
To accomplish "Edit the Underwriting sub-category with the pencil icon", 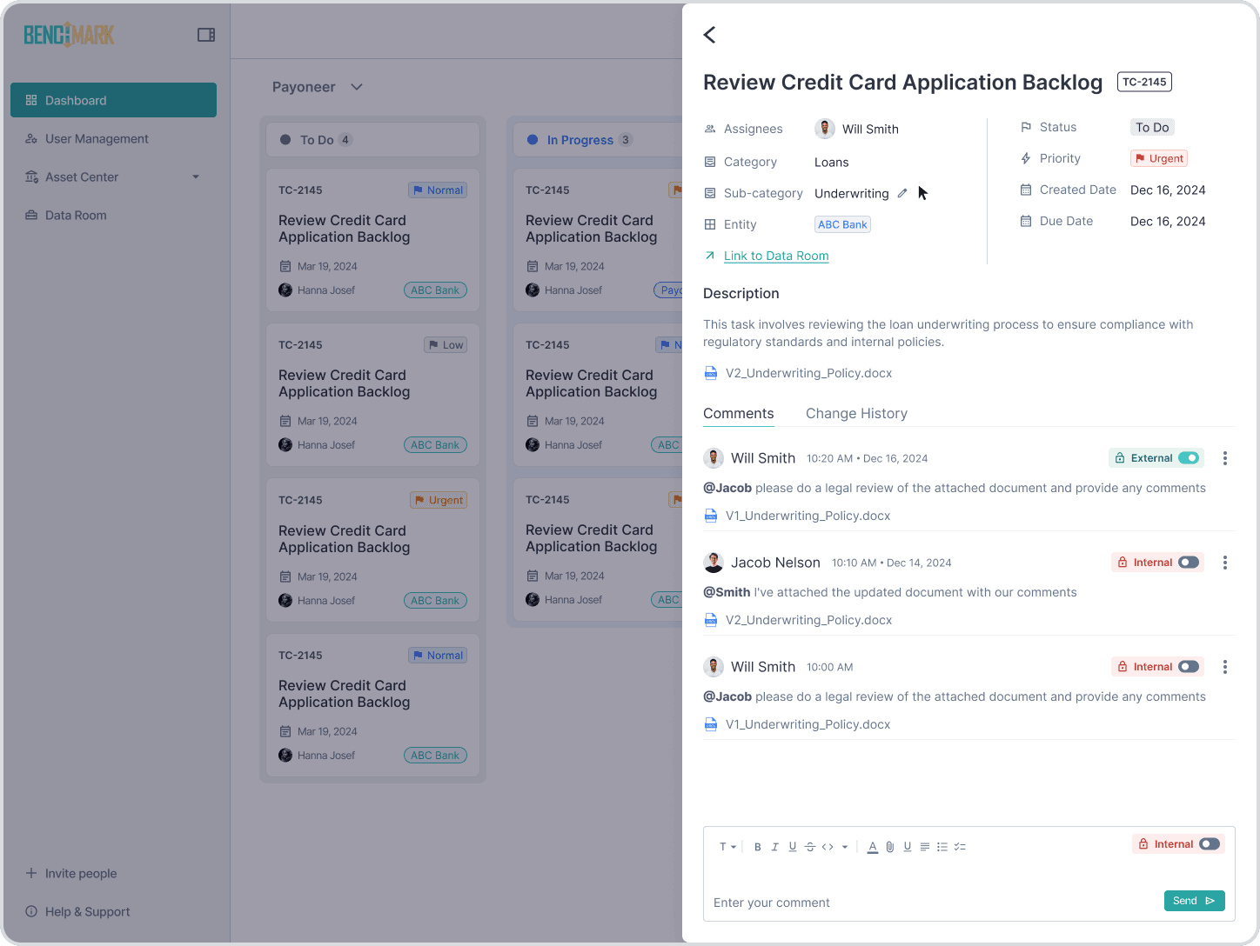I will [902, 193].
